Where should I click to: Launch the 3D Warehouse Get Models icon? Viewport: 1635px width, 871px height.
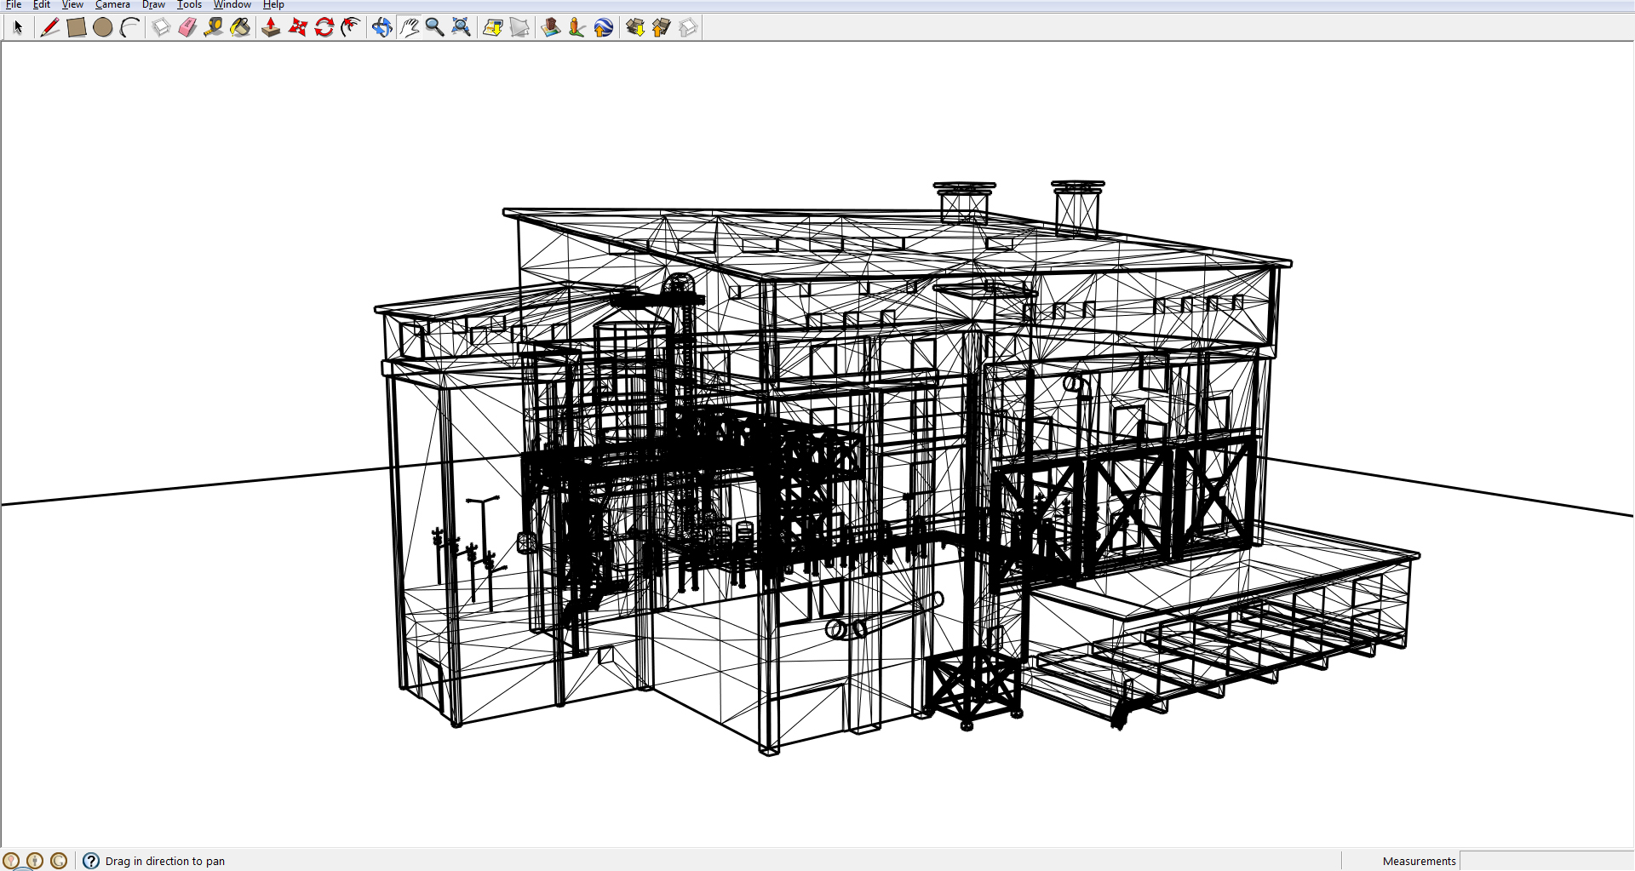[634, 26]
